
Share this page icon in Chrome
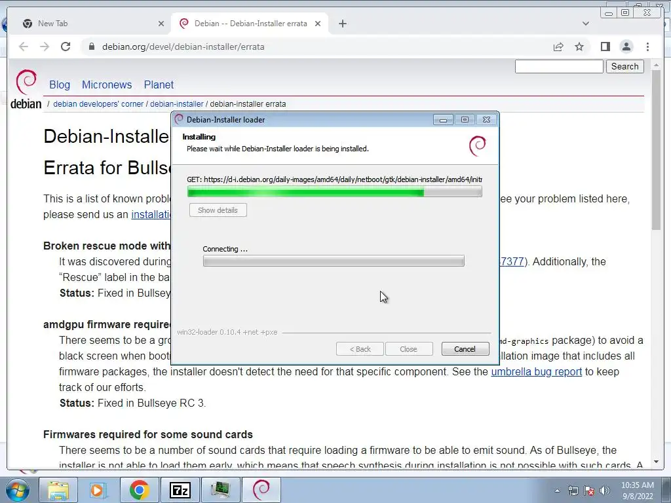(558, 47)
